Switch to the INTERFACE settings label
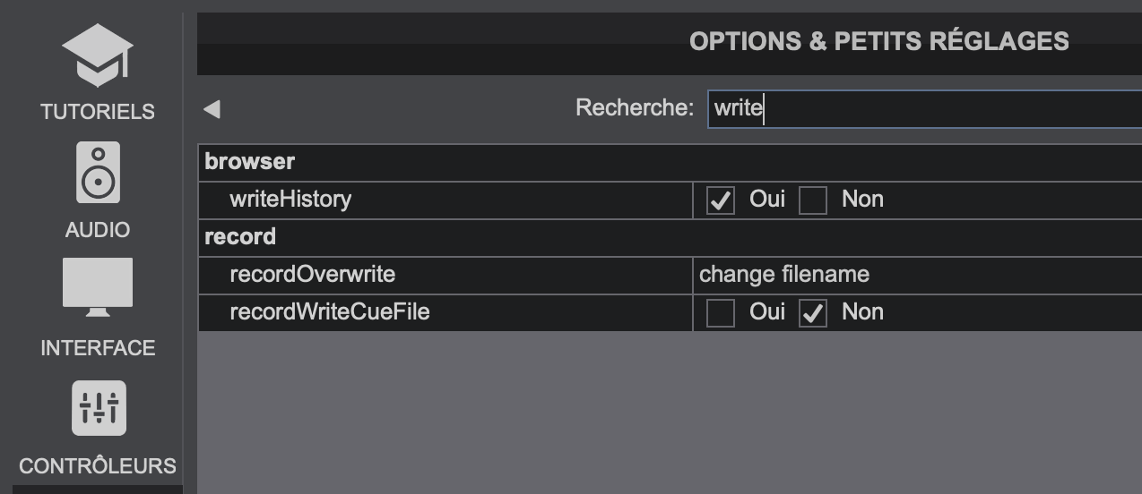Screen dimensions: 1142x494 [x=98, y=348]
